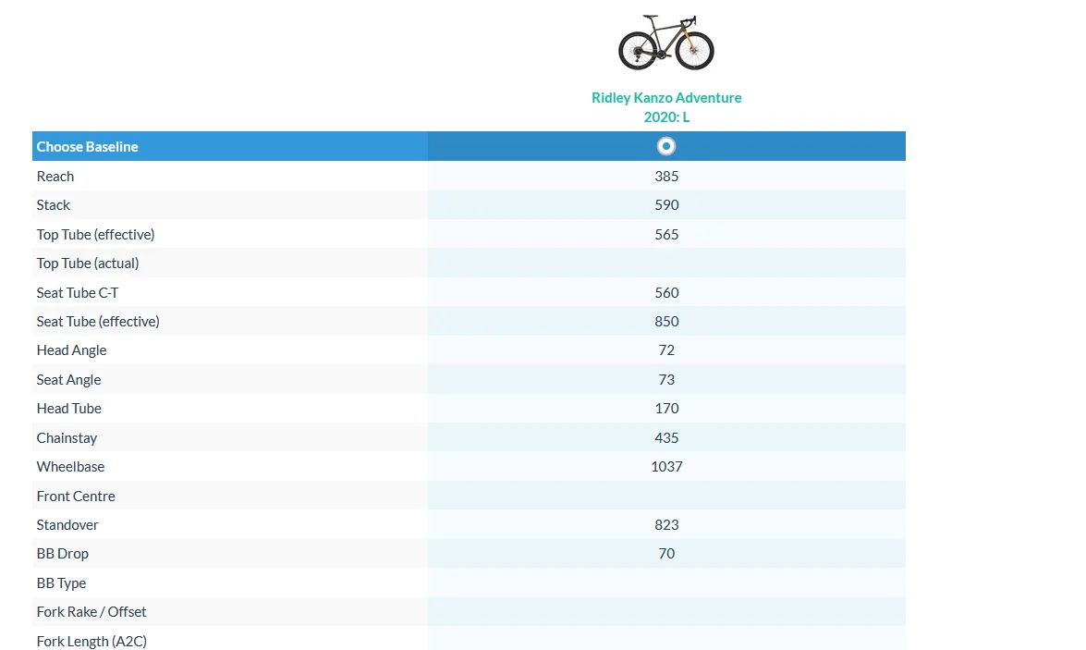Click the BB Drop value 70

point(666,554)
